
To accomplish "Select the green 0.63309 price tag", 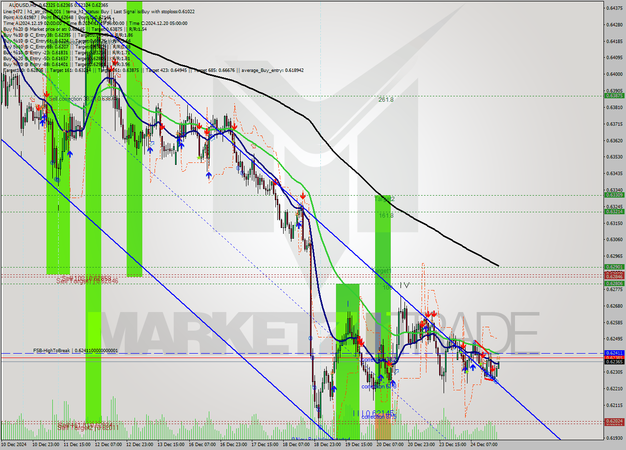I will (x=614, y=195).
